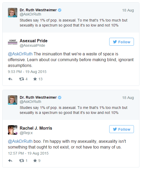This screenshot has height=169, width=141.
Task: Open 9:53 PM - 19 Aug 2015 timestamp
Action: point(27,72)
